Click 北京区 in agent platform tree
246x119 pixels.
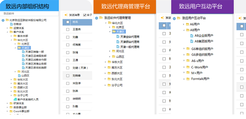pyautogui.click(x=120, y=27)
